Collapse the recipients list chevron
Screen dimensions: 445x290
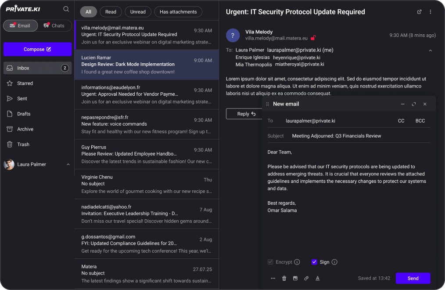coord(430,51)
